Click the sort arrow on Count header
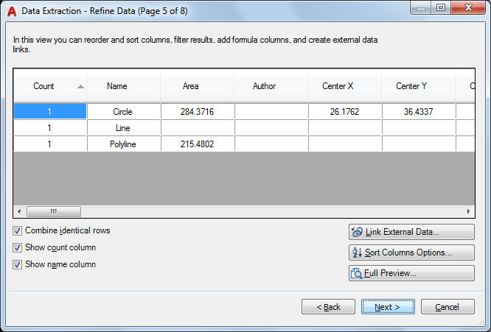Screen dimensions: 491x332 coord(80,86)
